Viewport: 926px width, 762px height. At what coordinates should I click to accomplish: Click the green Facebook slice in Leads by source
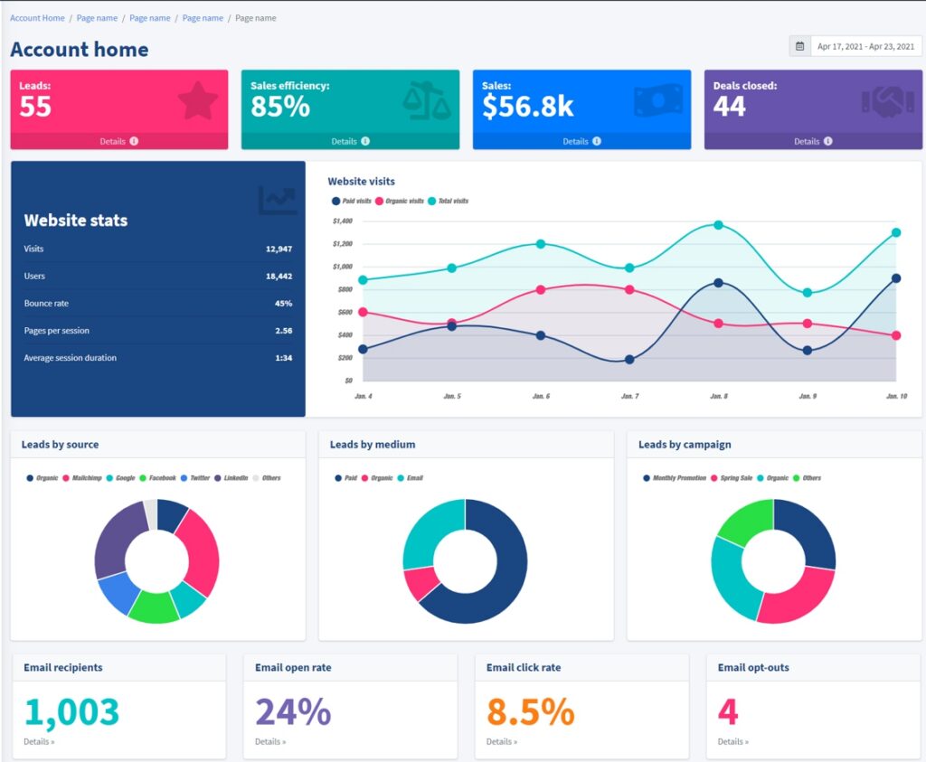(x=154, y=608)
